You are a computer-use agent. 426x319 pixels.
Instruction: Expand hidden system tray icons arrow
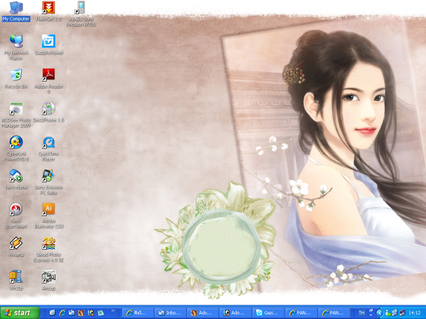point(379,313)
